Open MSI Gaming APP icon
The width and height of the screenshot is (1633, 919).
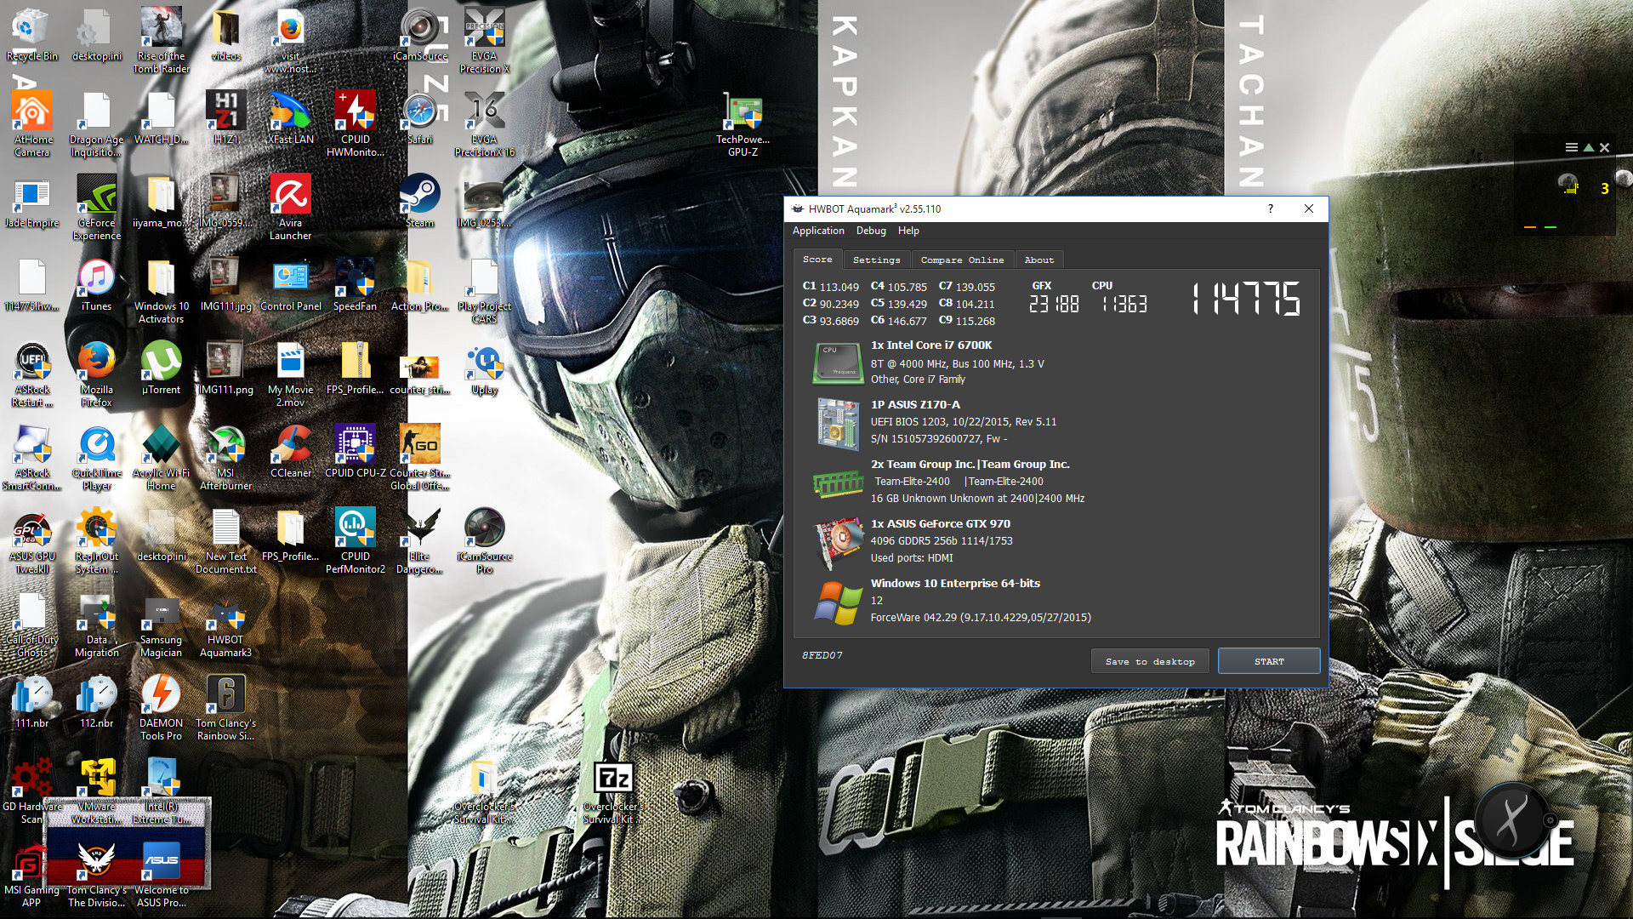tap(32, 875)
